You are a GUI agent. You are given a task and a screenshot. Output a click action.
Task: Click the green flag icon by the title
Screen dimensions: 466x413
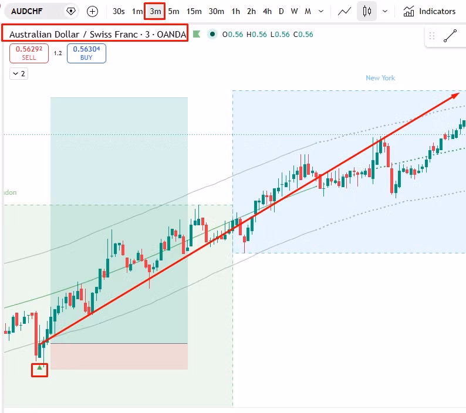[x=197, y=34]
